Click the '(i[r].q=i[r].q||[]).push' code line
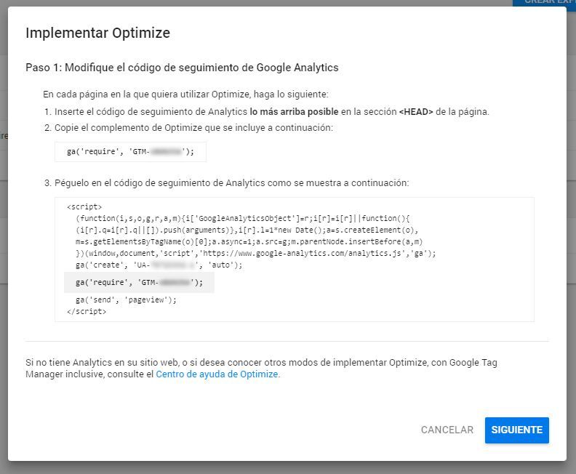This screenshot has height=474, width=576. (x=247, y=230)
